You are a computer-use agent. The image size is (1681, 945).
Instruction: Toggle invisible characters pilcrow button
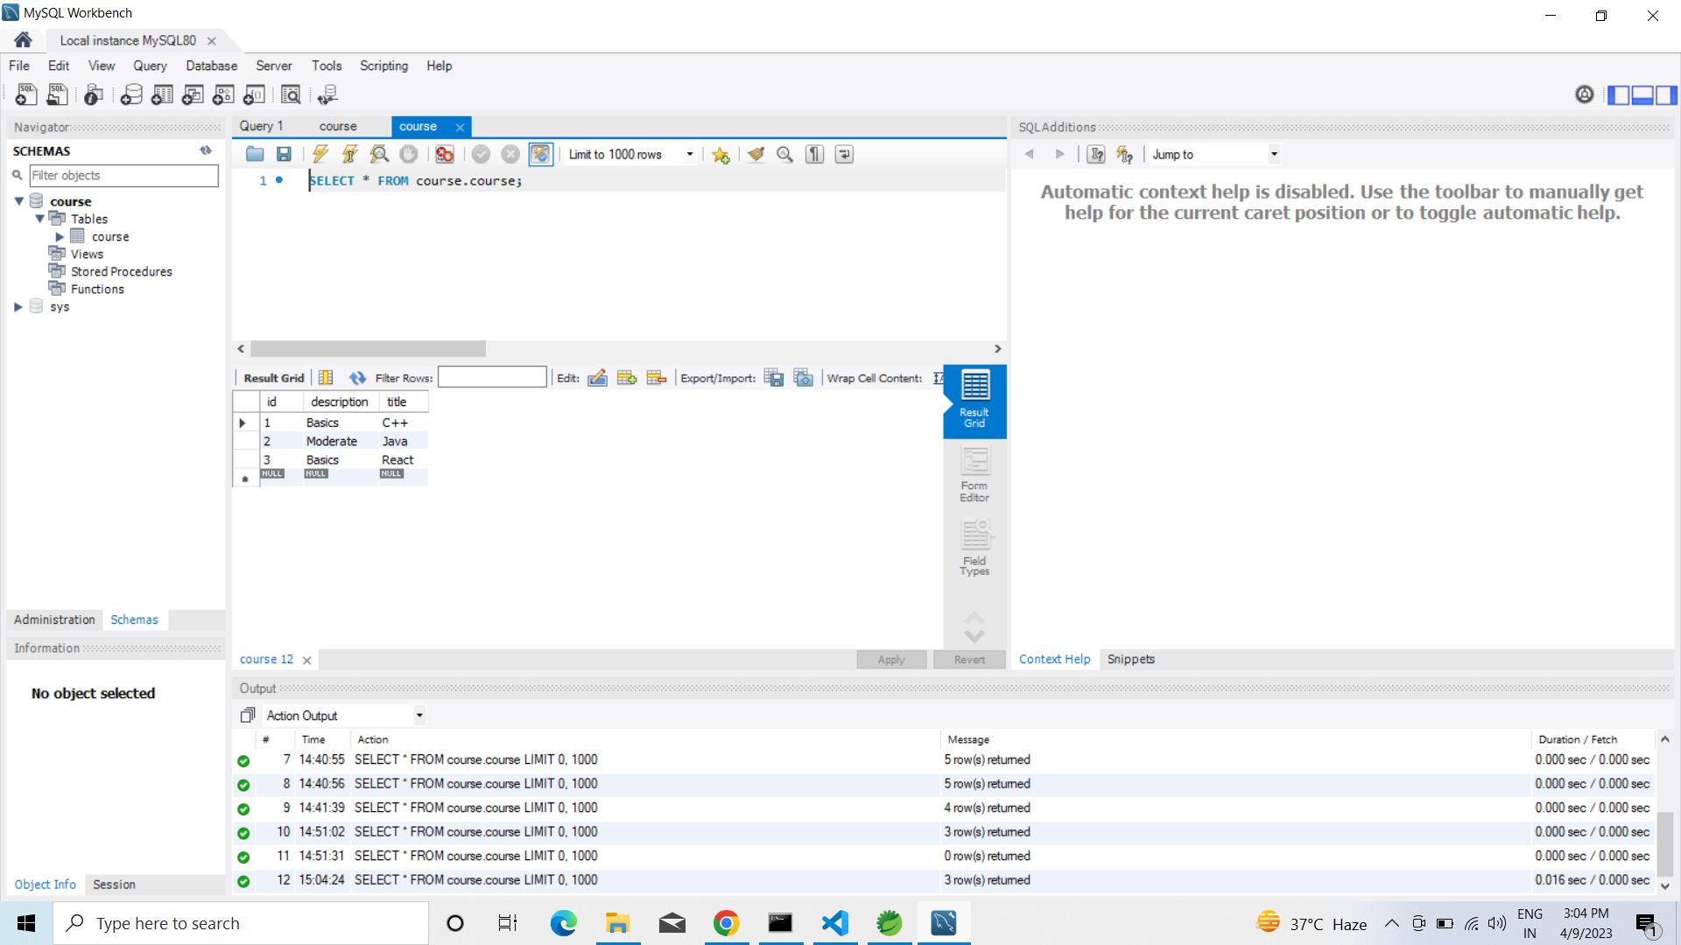click(814, 154)
